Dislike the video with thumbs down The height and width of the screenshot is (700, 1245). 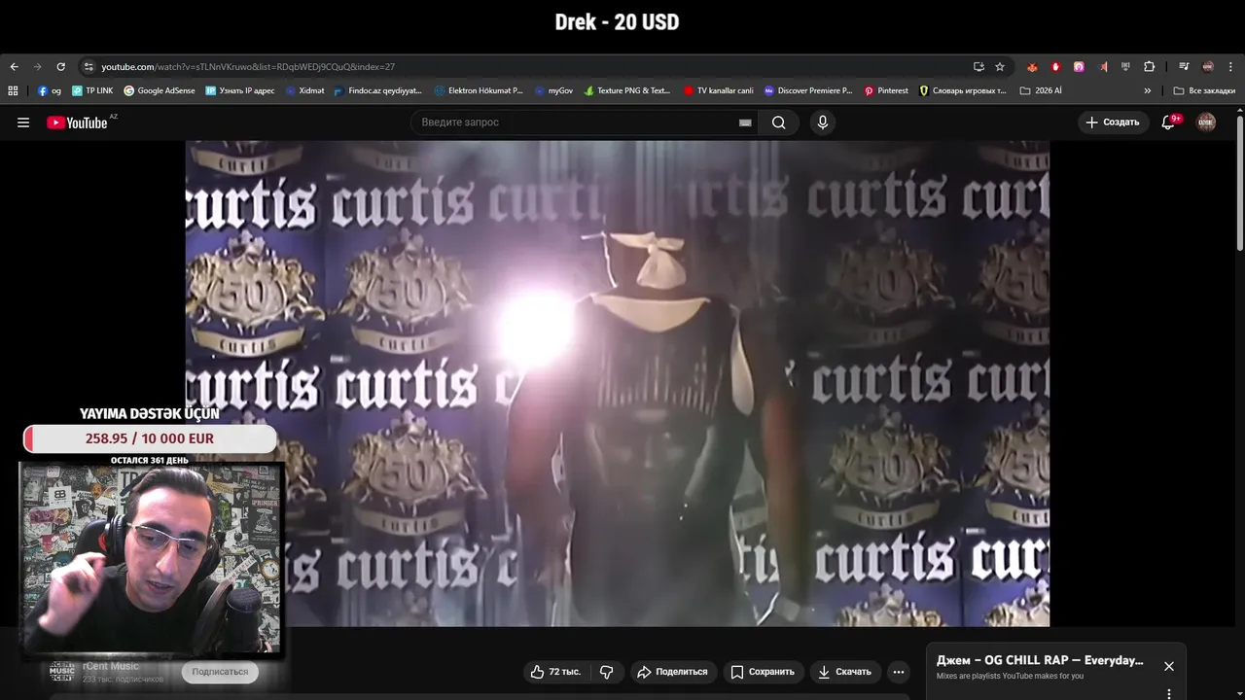coord(607,672)
